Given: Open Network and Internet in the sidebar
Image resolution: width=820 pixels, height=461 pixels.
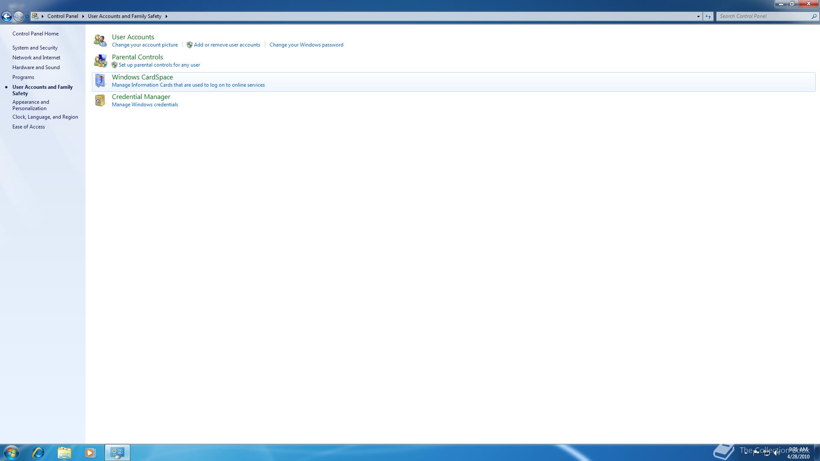Looking at the screenshot, I should tap(36, 58).
